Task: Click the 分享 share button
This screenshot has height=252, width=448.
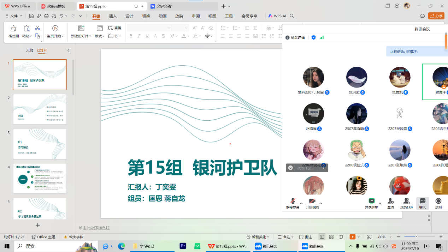Action: click(436, 16)
